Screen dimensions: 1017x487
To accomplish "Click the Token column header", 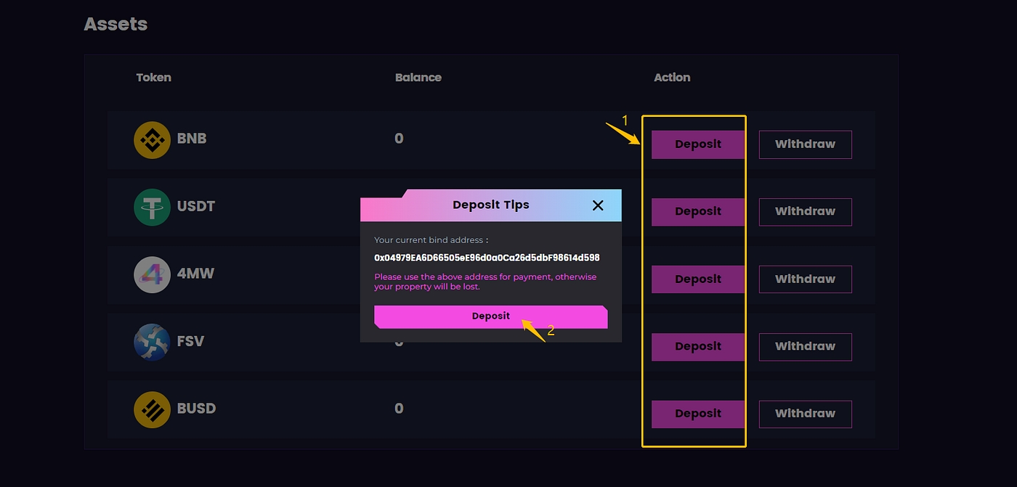I will 153,78.
